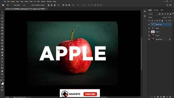Select the Blur tool
Image resolution: width=174 pixels, height=98 pixels.
tap(2, 53)
